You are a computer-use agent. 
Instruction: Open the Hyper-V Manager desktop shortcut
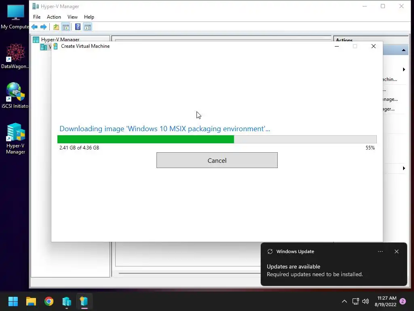click(16, 138)
